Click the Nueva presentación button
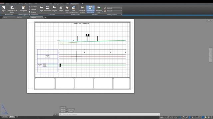The width and height of the screenshot is (213, 119). [4, 9]
